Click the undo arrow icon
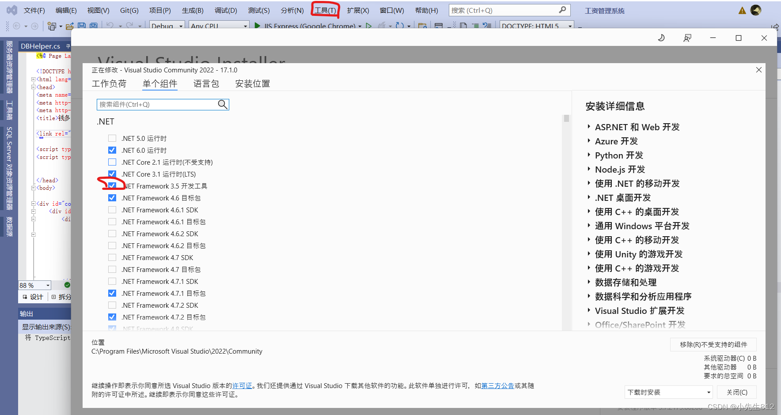This screenshot has width=781, height=415. coord(110,26)
